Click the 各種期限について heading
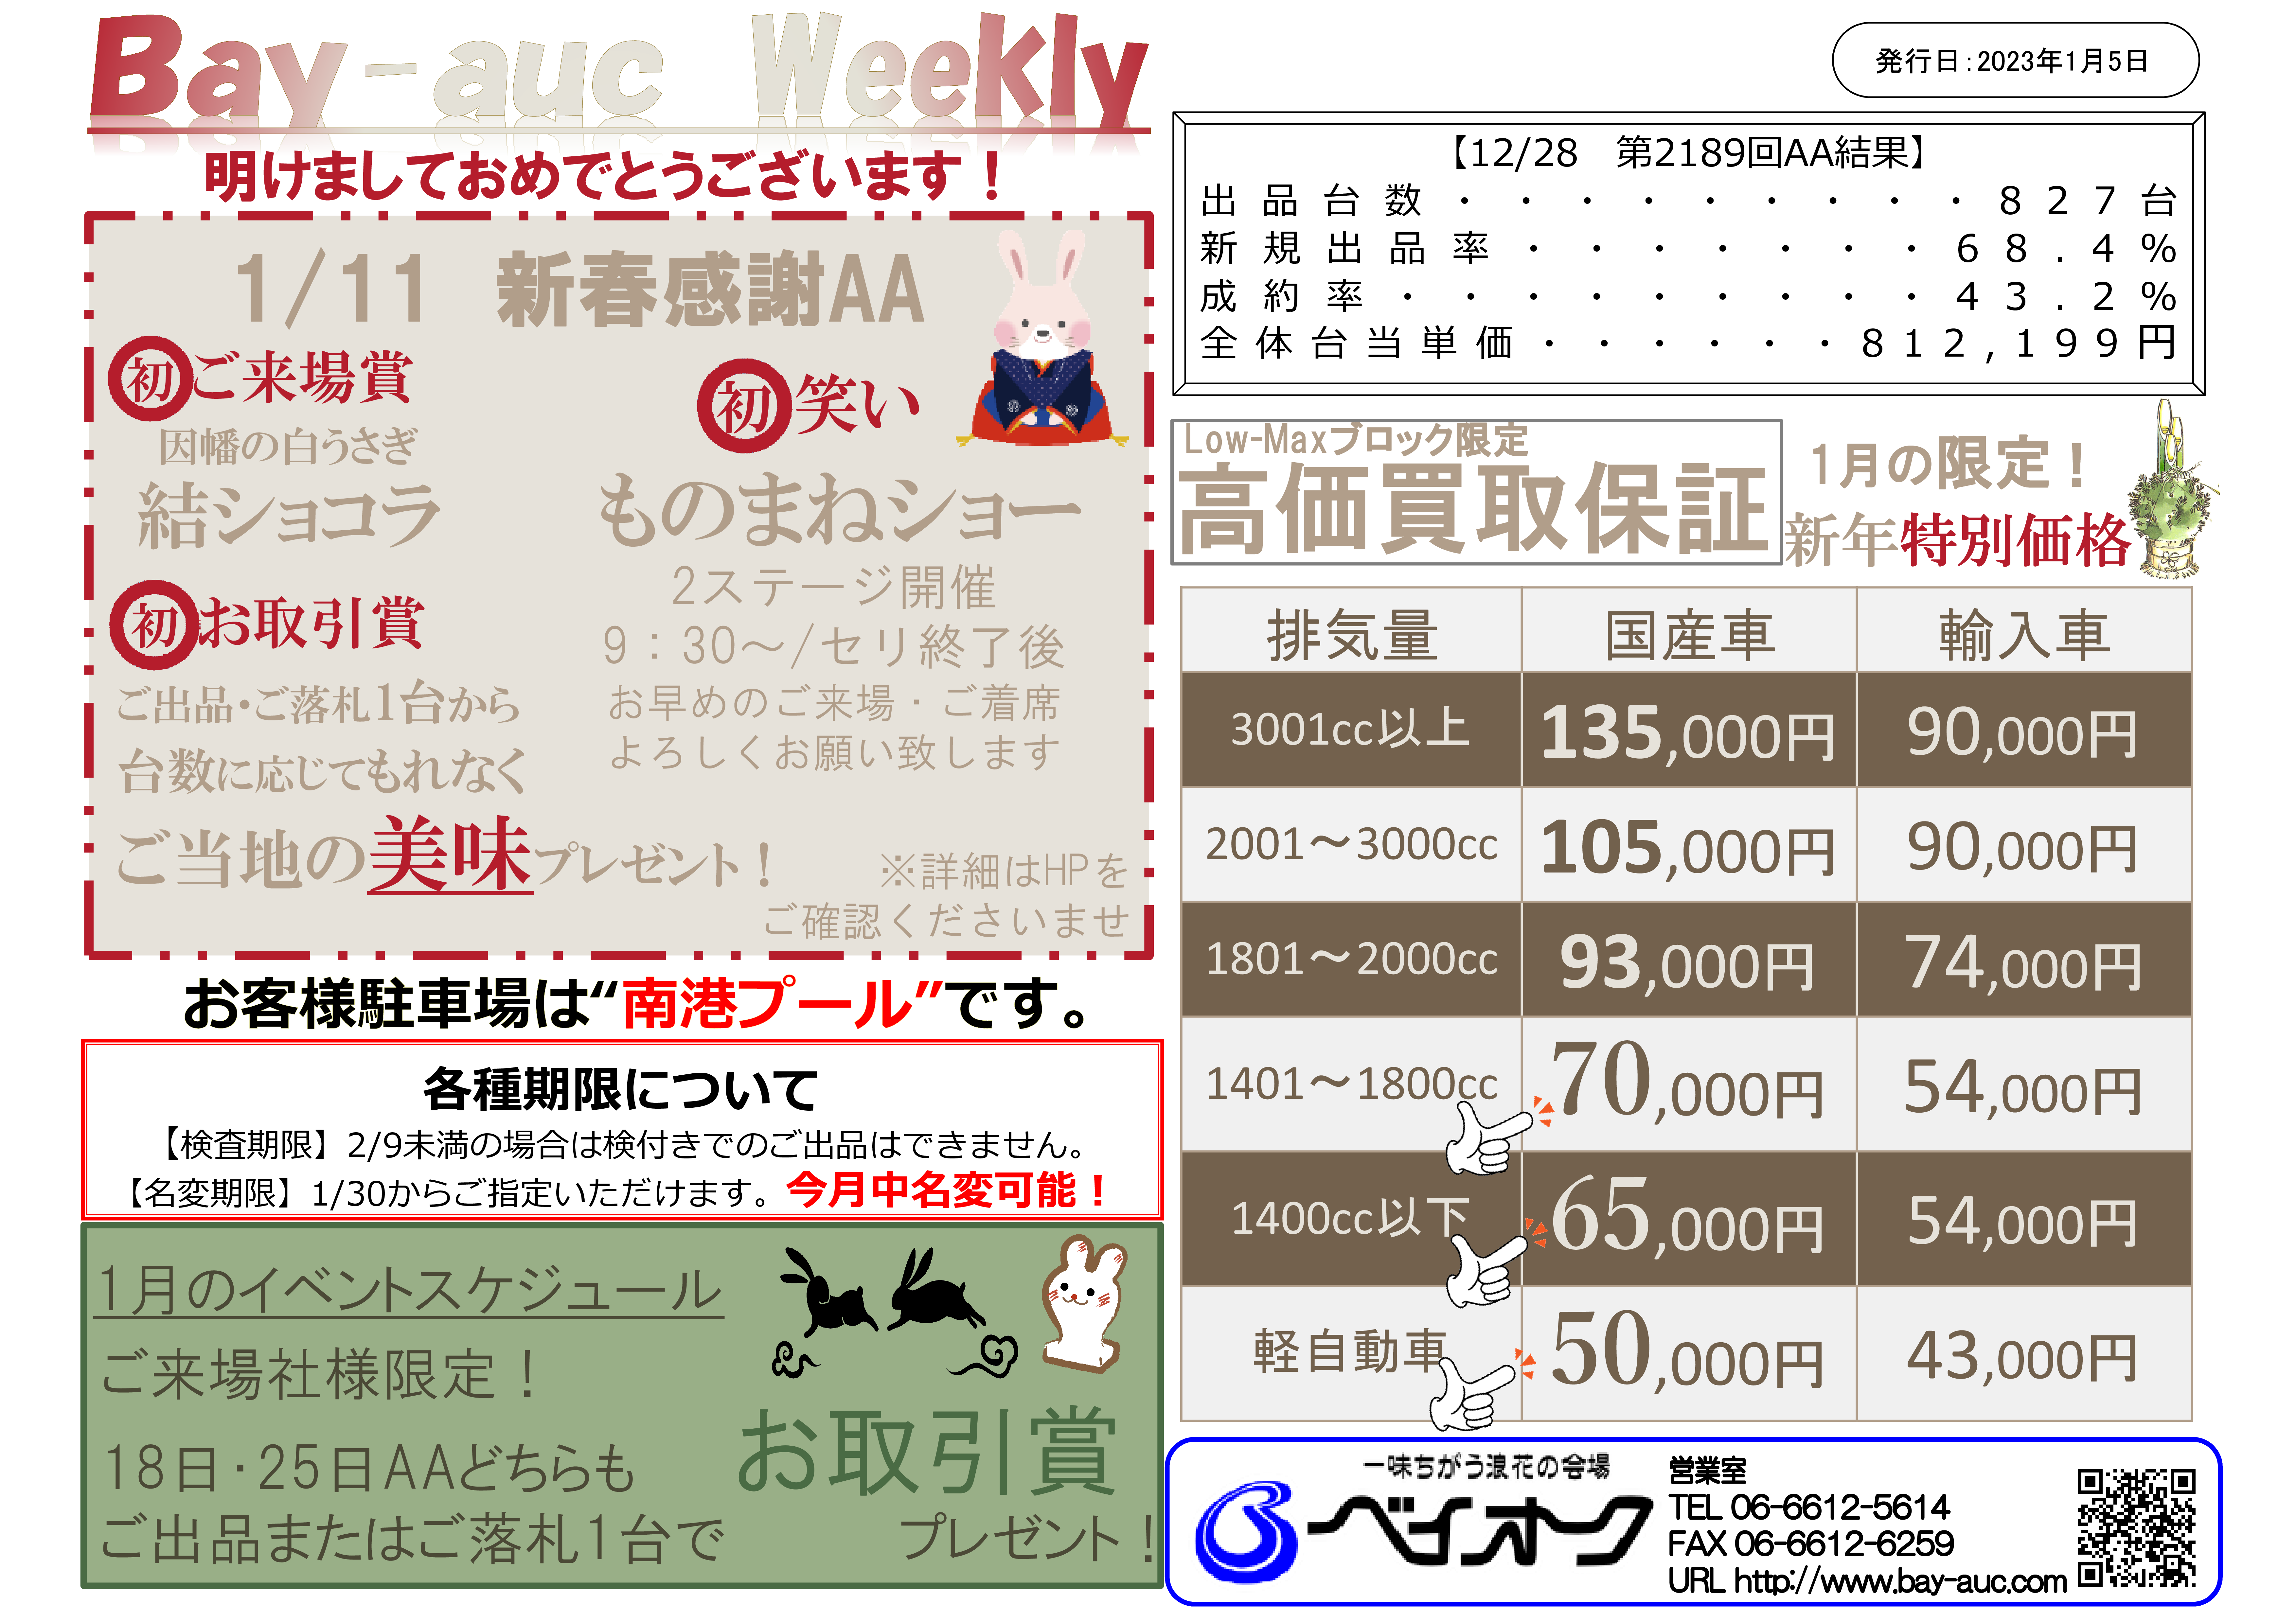Image resolution: width=2296 pixels, height=1622 pixels. coord(620,1089)
